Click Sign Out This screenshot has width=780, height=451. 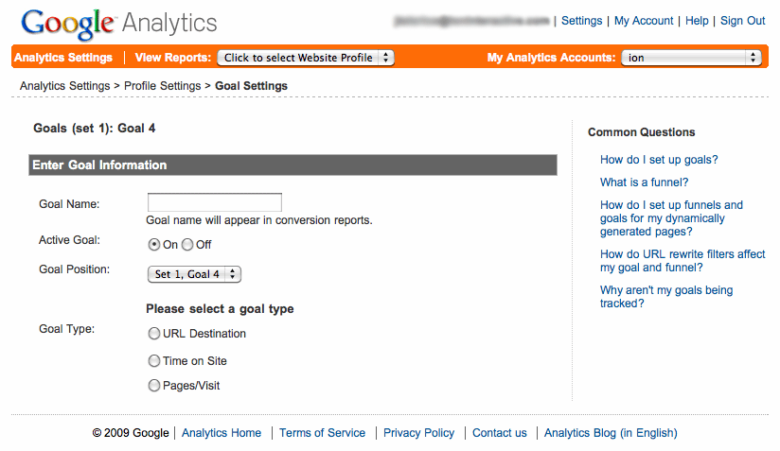[x=743, y=21]
